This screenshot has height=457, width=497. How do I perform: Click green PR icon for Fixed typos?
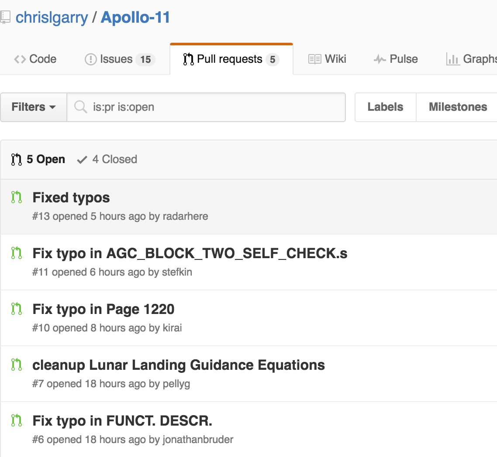tap(17, 197)
